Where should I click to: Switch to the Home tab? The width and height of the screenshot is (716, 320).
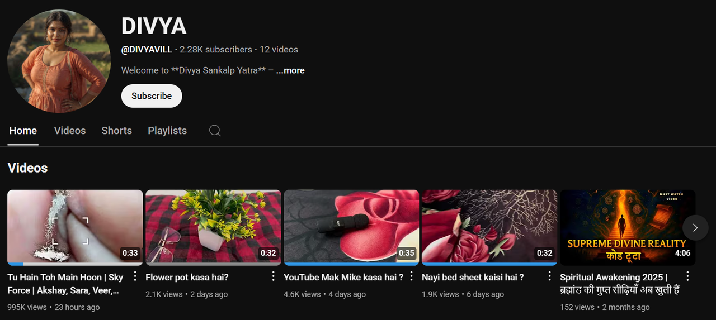(23, 131)
